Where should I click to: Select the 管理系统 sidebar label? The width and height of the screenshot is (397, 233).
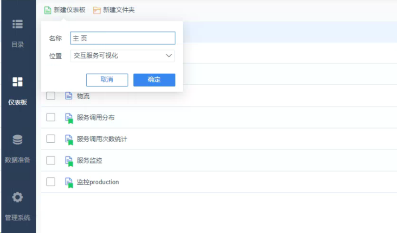coord(18,218)
